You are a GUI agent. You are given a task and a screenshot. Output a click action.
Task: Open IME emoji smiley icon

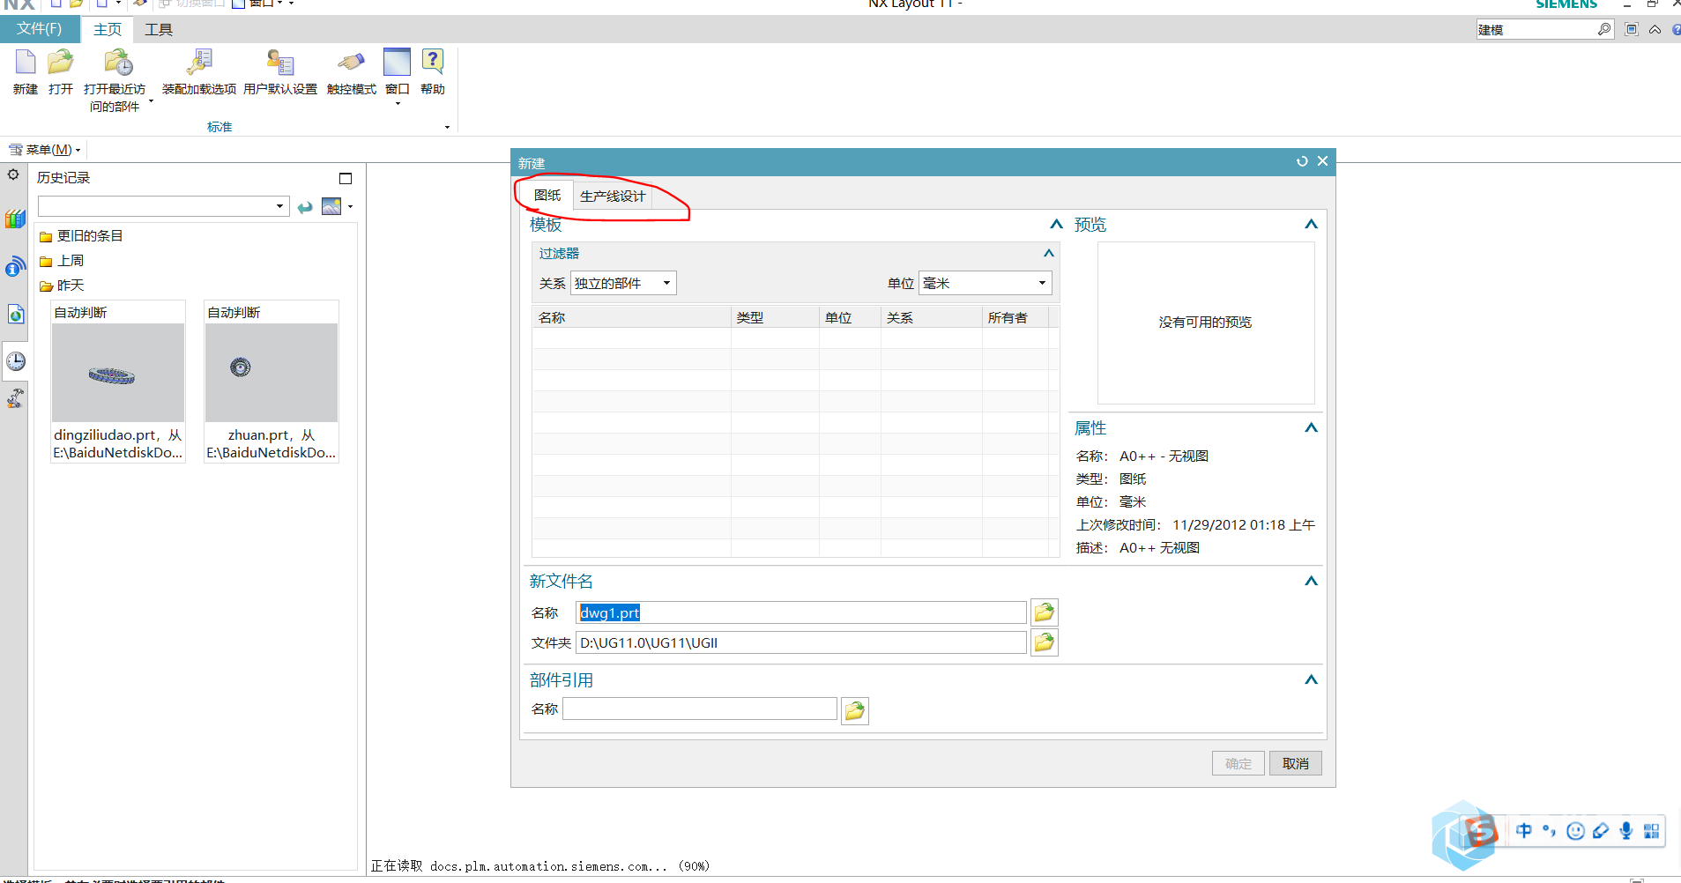(x=1576, y=831)
